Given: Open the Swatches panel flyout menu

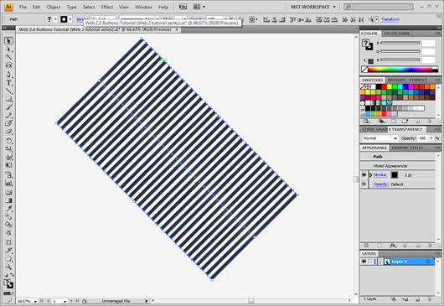Looking at the screenshot, I should [x=437, y=80].
